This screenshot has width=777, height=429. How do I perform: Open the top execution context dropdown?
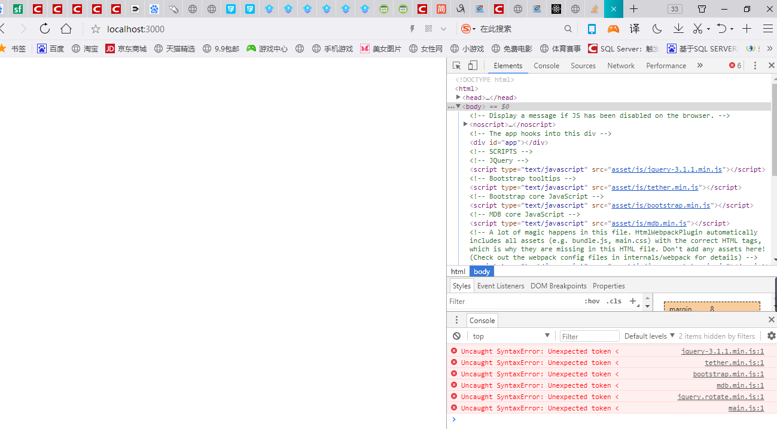coord(511,336)
